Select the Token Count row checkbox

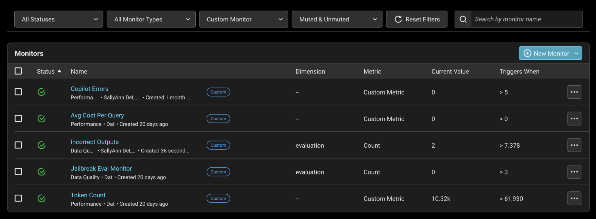pyautogui.click(x=18, y=198)
